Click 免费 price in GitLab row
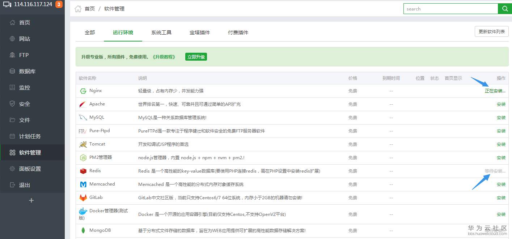Screen dimensions: 512x239 click(353, 198)
